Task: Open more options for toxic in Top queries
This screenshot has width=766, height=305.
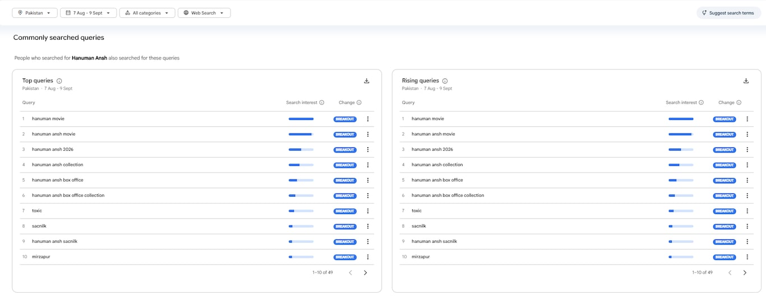Action: pyautogui.click(x=368, y=211)
